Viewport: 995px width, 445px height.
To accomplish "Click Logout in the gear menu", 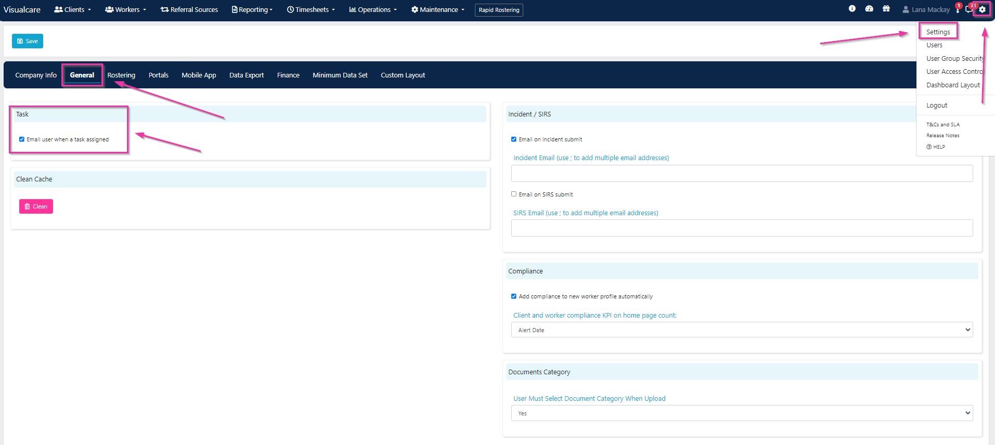I will click(x=937, y=105).
